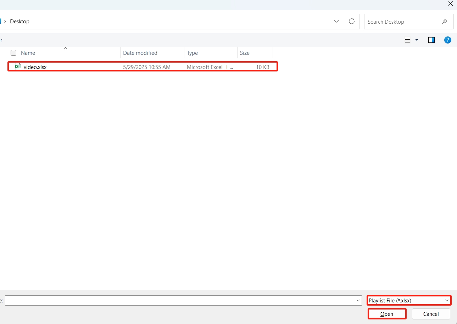Expand the address bar history dropdown
457x324 pixels.
(x=336, y=22)
